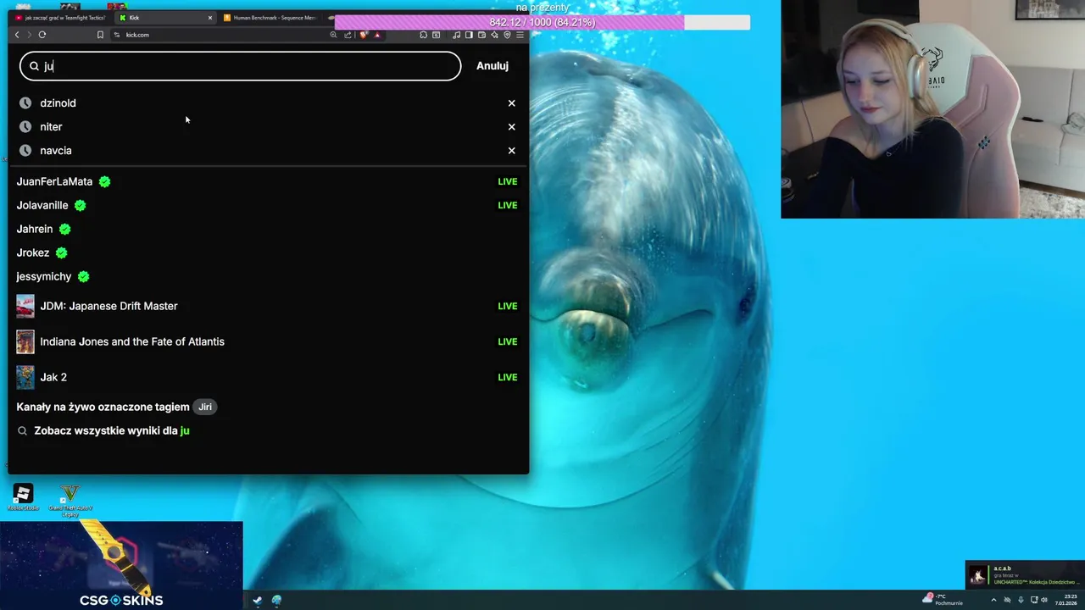The width and height of the screenshot is (1085, 610).
Task: Click the na prezenty progress bar
Action: pos(542,22)
